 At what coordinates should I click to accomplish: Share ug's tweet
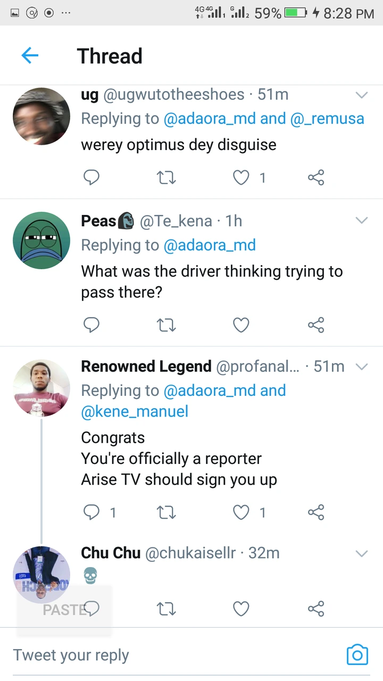click(x=316, y=177)
